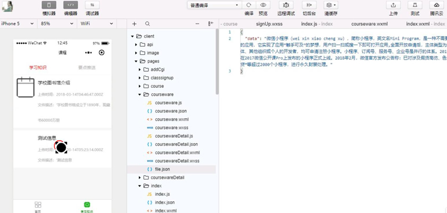Viewport: 447px width, 213px height.
Task: Open the iPhone 5 device dropdown
Action: click(18, 23)
